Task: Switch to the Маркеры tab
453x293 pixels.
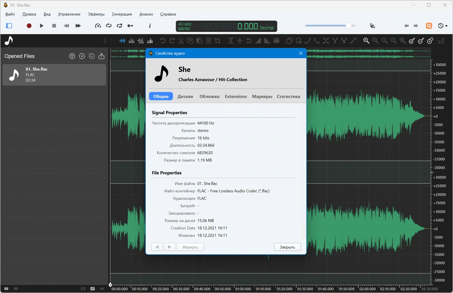Action: (262, 96)
